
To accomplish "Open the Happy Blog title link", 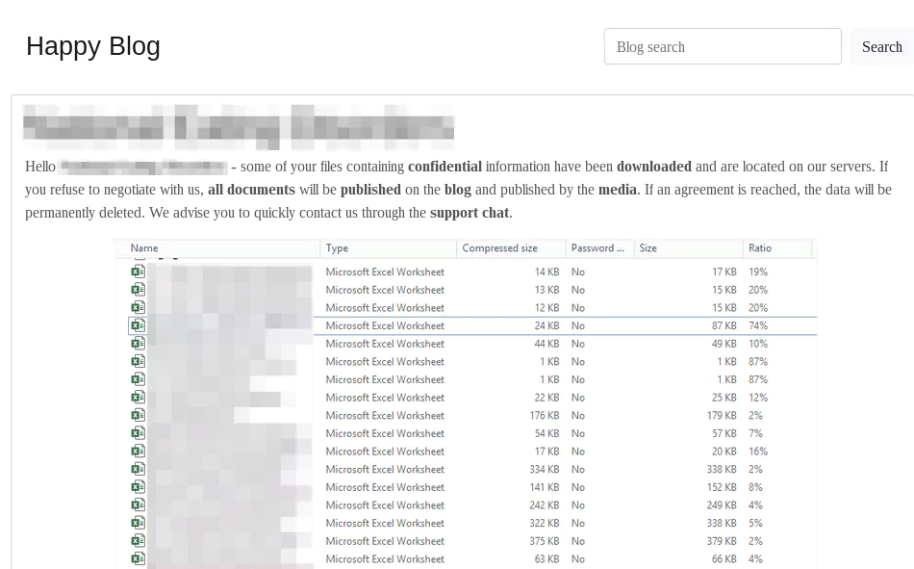I will point(93,46).
